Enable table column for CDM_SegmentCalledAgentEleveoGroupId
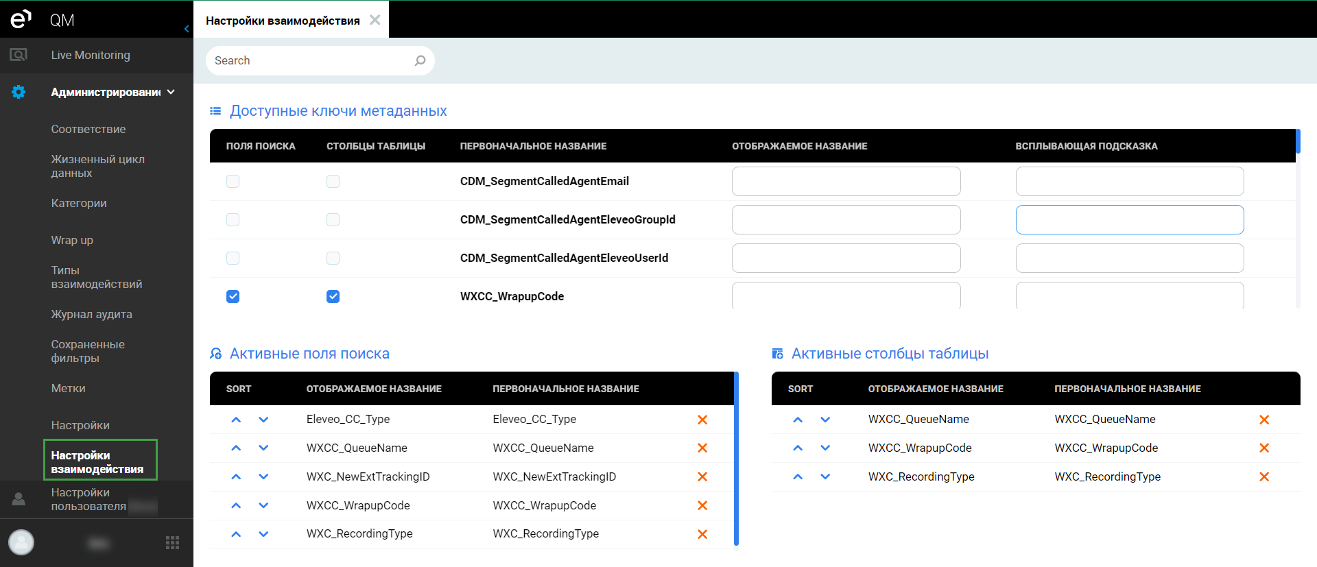 [x=333, y=219]
